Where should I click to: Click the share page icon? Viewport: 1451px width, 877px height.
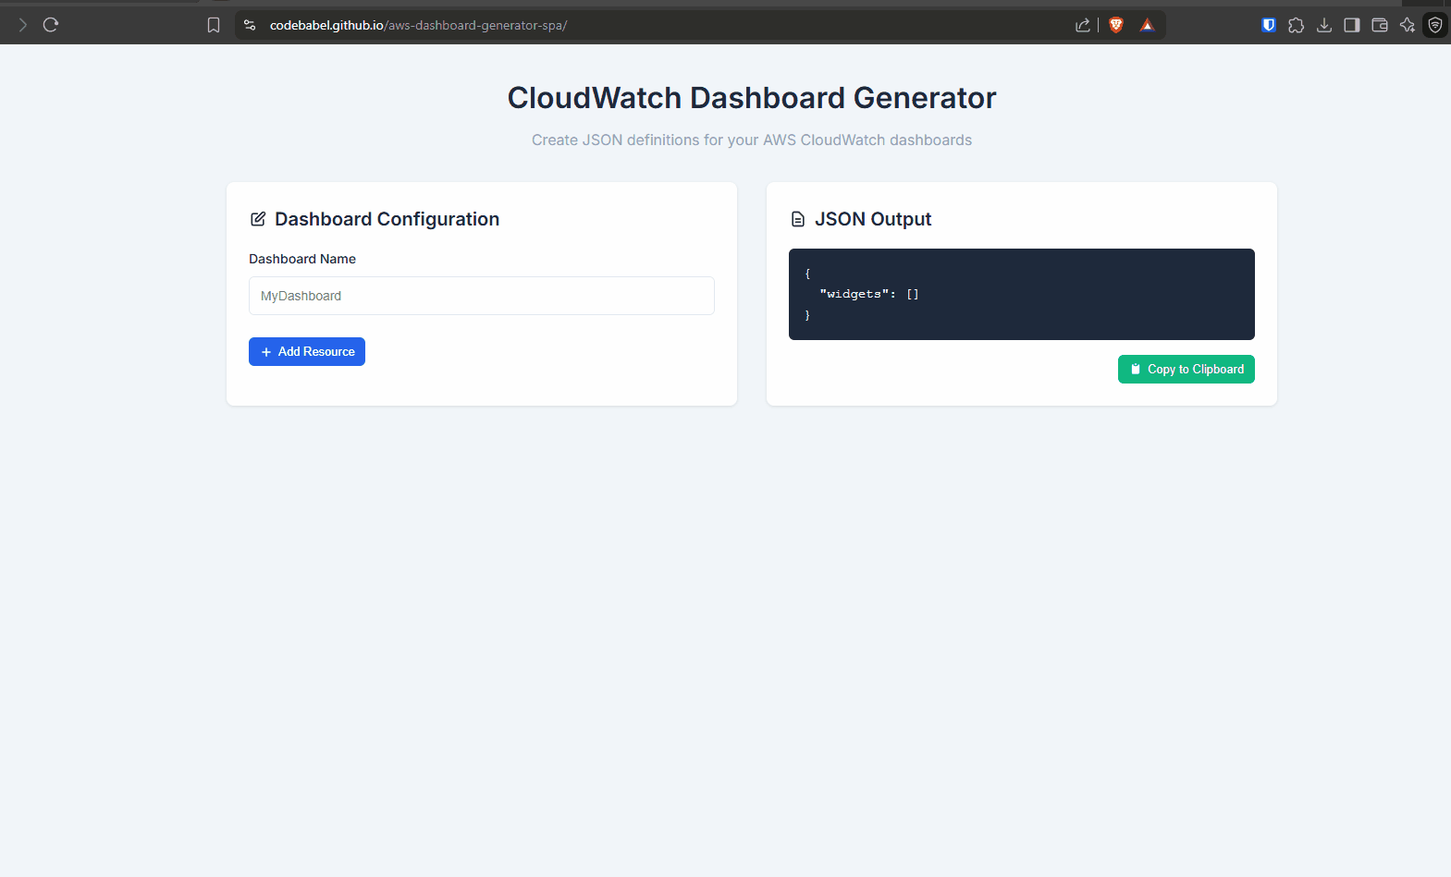(x=1082, y=25)
